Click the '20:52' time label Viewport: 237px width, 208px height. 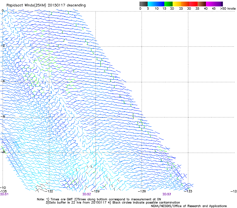pyautogui.click(x=86, y=194)
